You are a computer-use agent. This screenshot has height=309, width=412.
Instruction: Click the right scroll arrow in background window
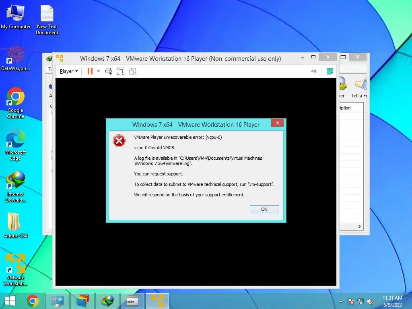tap(359, 226)
